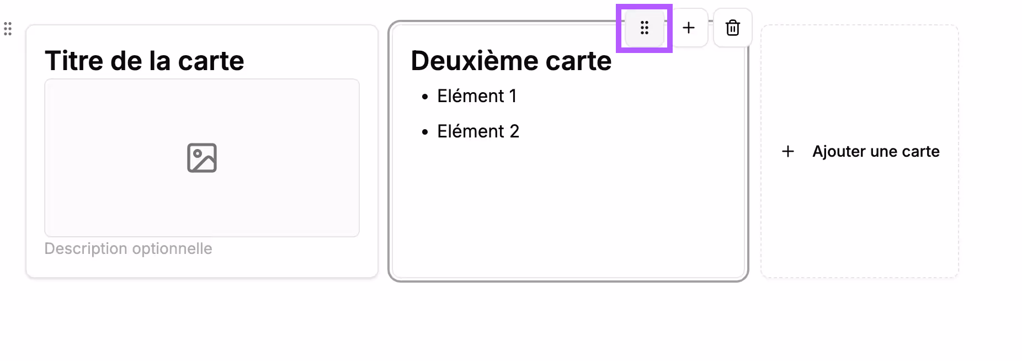The width and height of the screenshot is (1022, 361).
Task: Click the bullet item Elément 2
Action: click(x=478, y=131)
